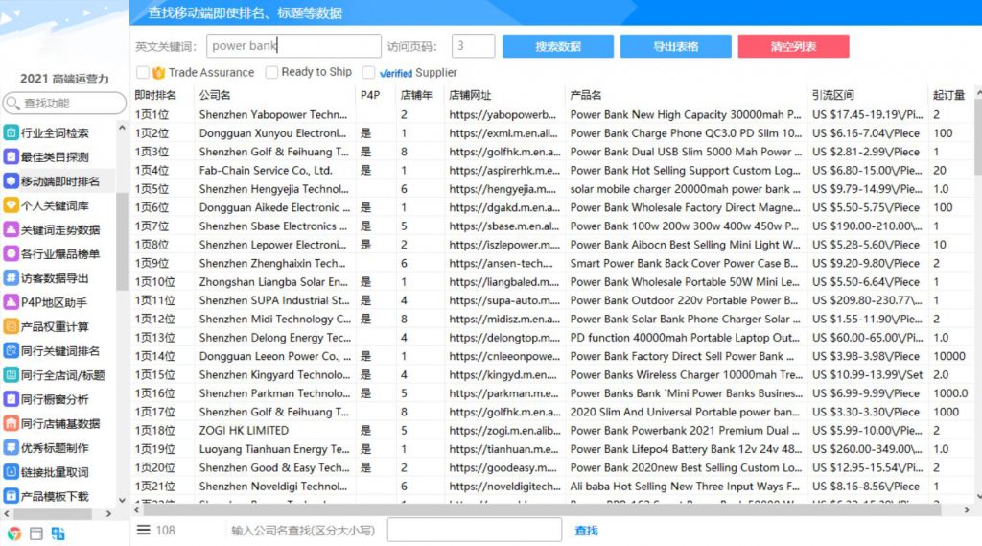Click product Smart Power Bank Back Cover cell
982x546 pixels.
(684, 263)
